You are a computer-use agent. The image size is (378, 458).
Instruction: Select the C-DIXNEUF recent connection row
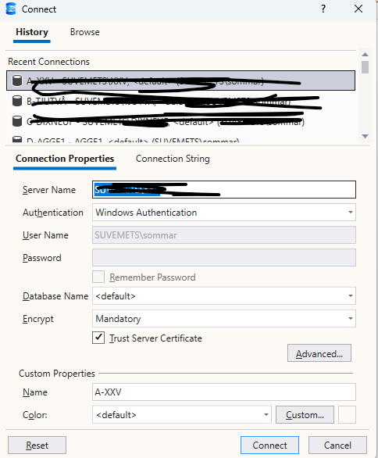tap(180, 121)
